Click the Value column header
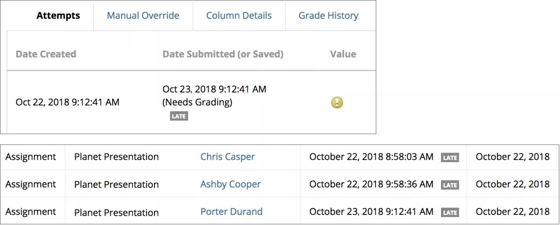 [343, 54]
